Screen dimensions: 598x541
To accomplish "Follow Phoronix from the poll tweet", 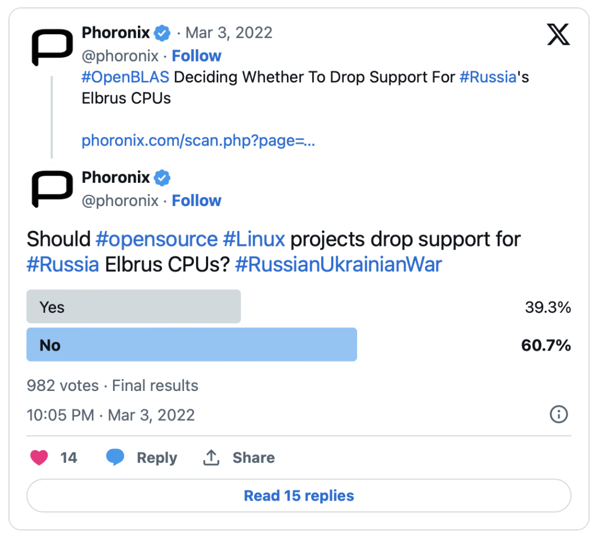I will pyautogui.click(x=196, y=200).
